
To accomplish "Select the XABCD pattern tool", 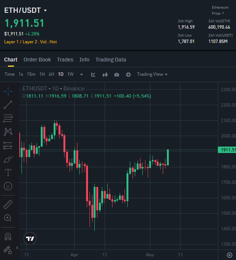I will tap(8, 132).
